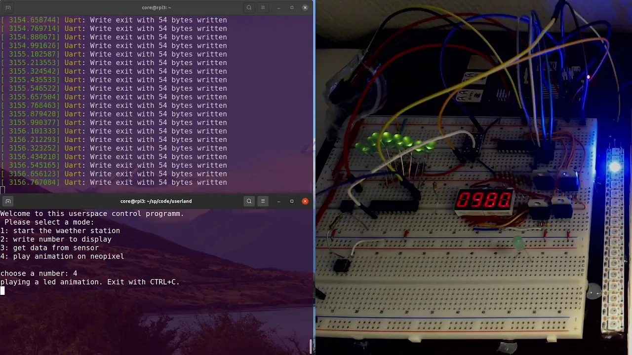Click 'Welcome to this userspace control programm.' line
Screen dimensions: 632x355
[x=92, y=214]
